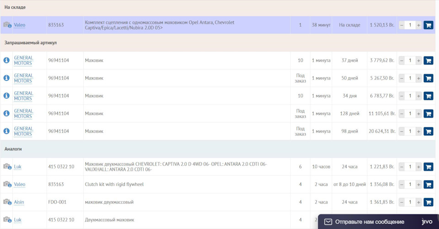Open info icon for 128 дней GM row
The width and height of the screenshot is (439, 229).
point(6,114)
